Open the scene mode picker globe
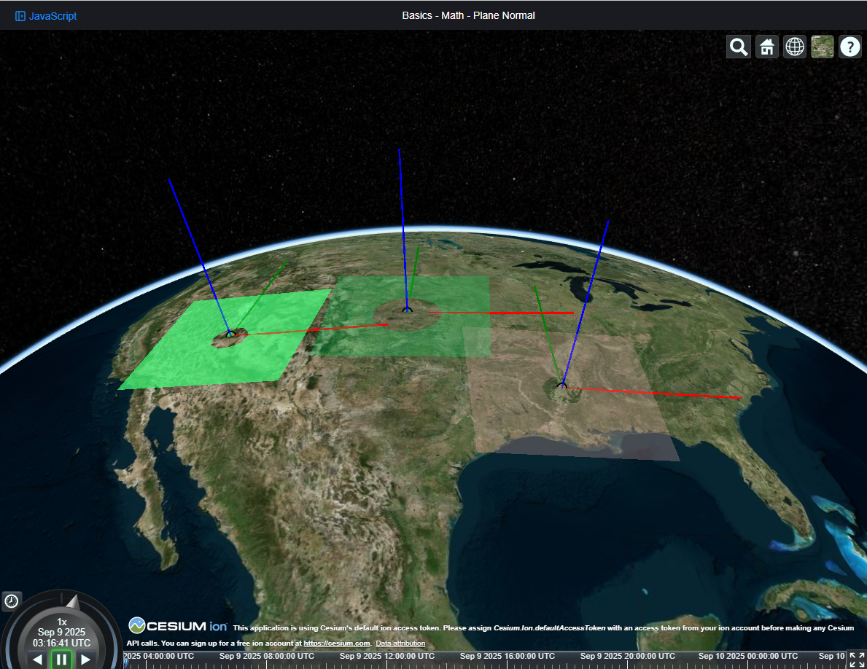 coord(795,47)
